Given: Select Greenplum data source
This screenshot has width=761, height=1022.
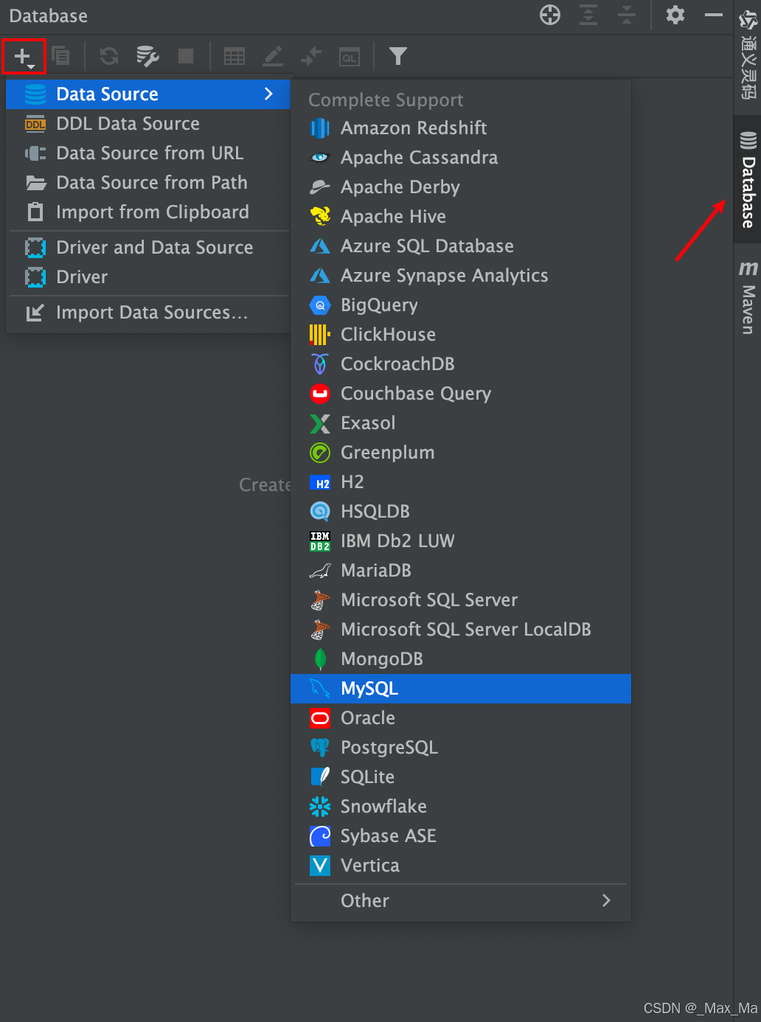Looking at the screenshot, I should coord(461,453).
